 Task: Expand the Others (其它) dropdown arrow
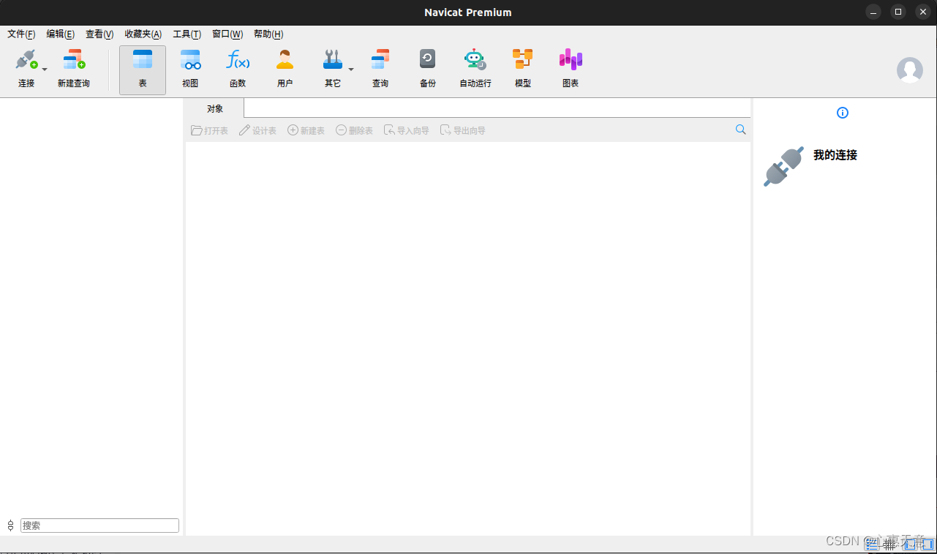[351, 70]
